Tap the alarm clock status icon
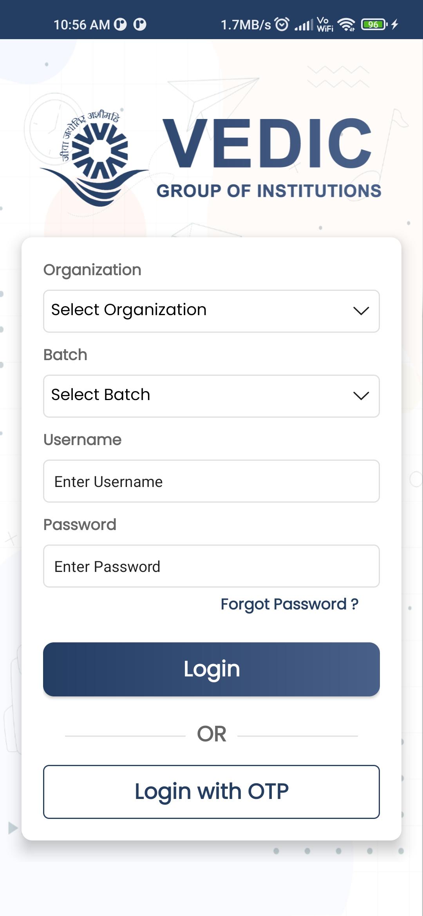 [x=282, y=24]
